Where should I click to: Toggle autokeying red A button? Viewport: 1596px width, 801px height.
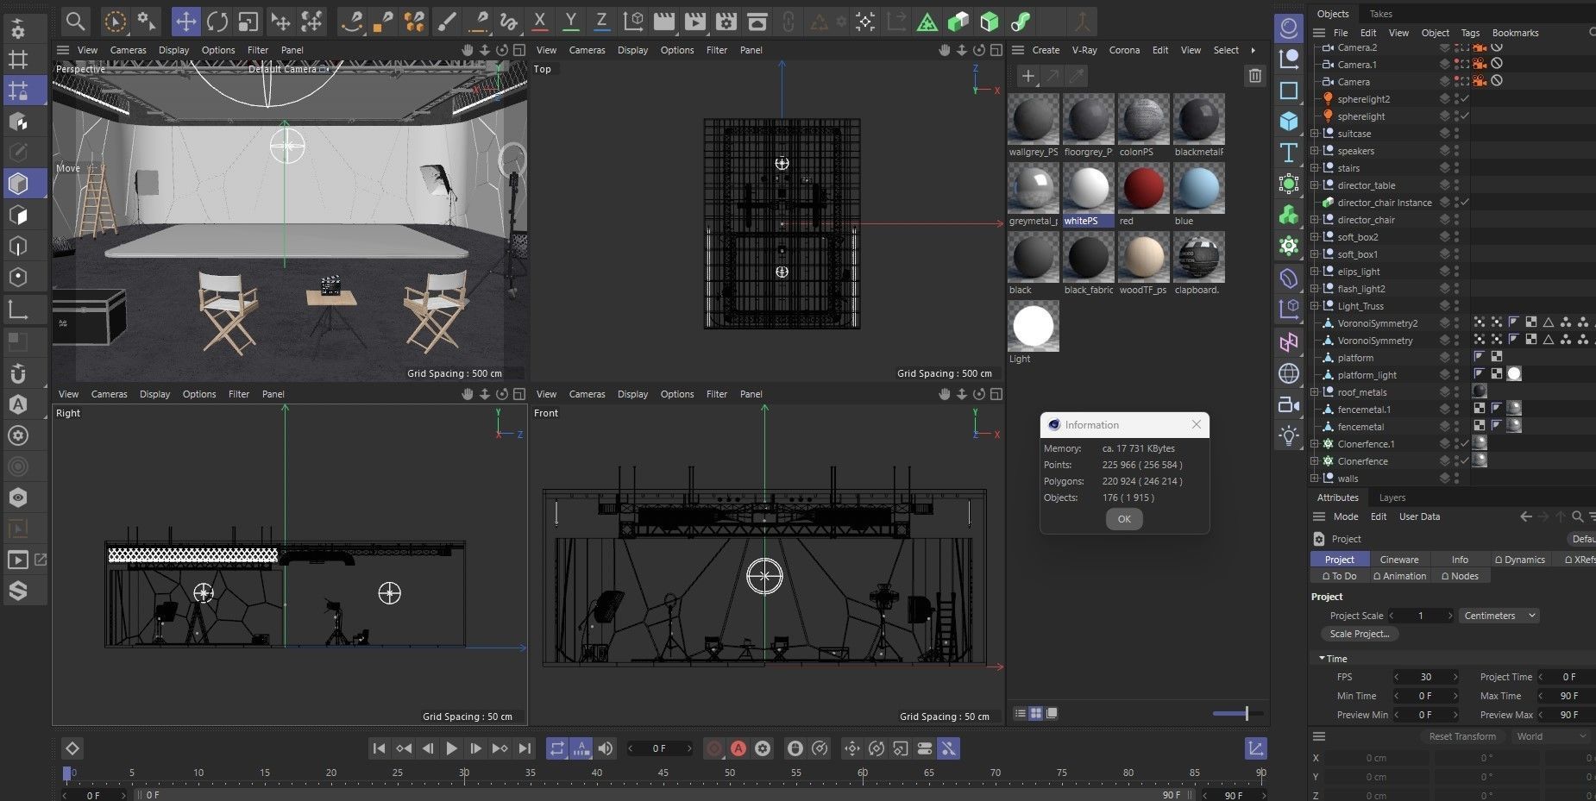[x=738, y=748]
